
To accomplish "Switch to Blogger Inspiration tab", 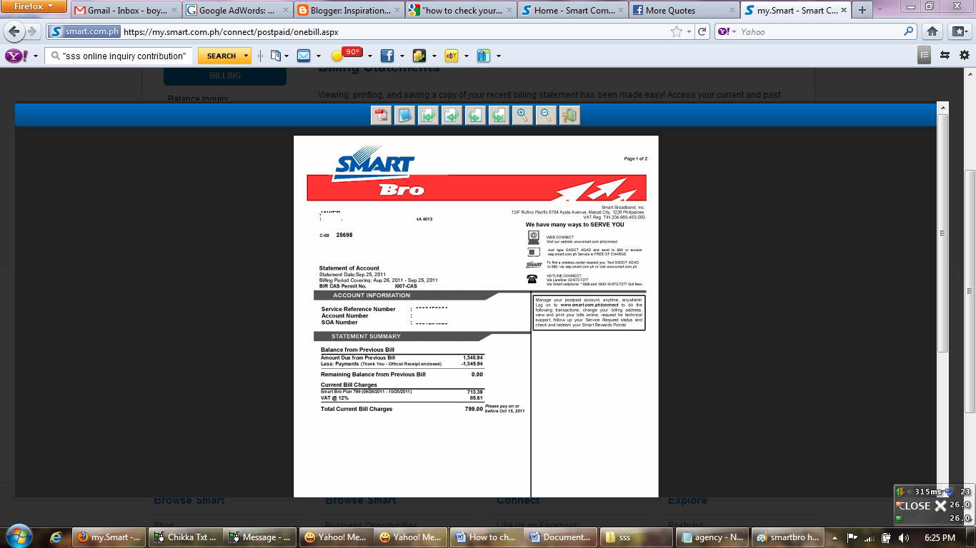I will (348, 11).
